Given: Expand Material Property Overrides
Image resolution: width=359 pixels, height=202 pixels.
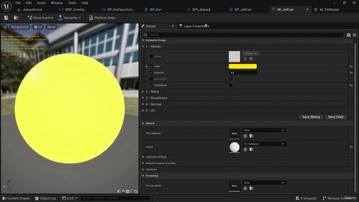Looking at the screenshot, I should coord(143,163).
